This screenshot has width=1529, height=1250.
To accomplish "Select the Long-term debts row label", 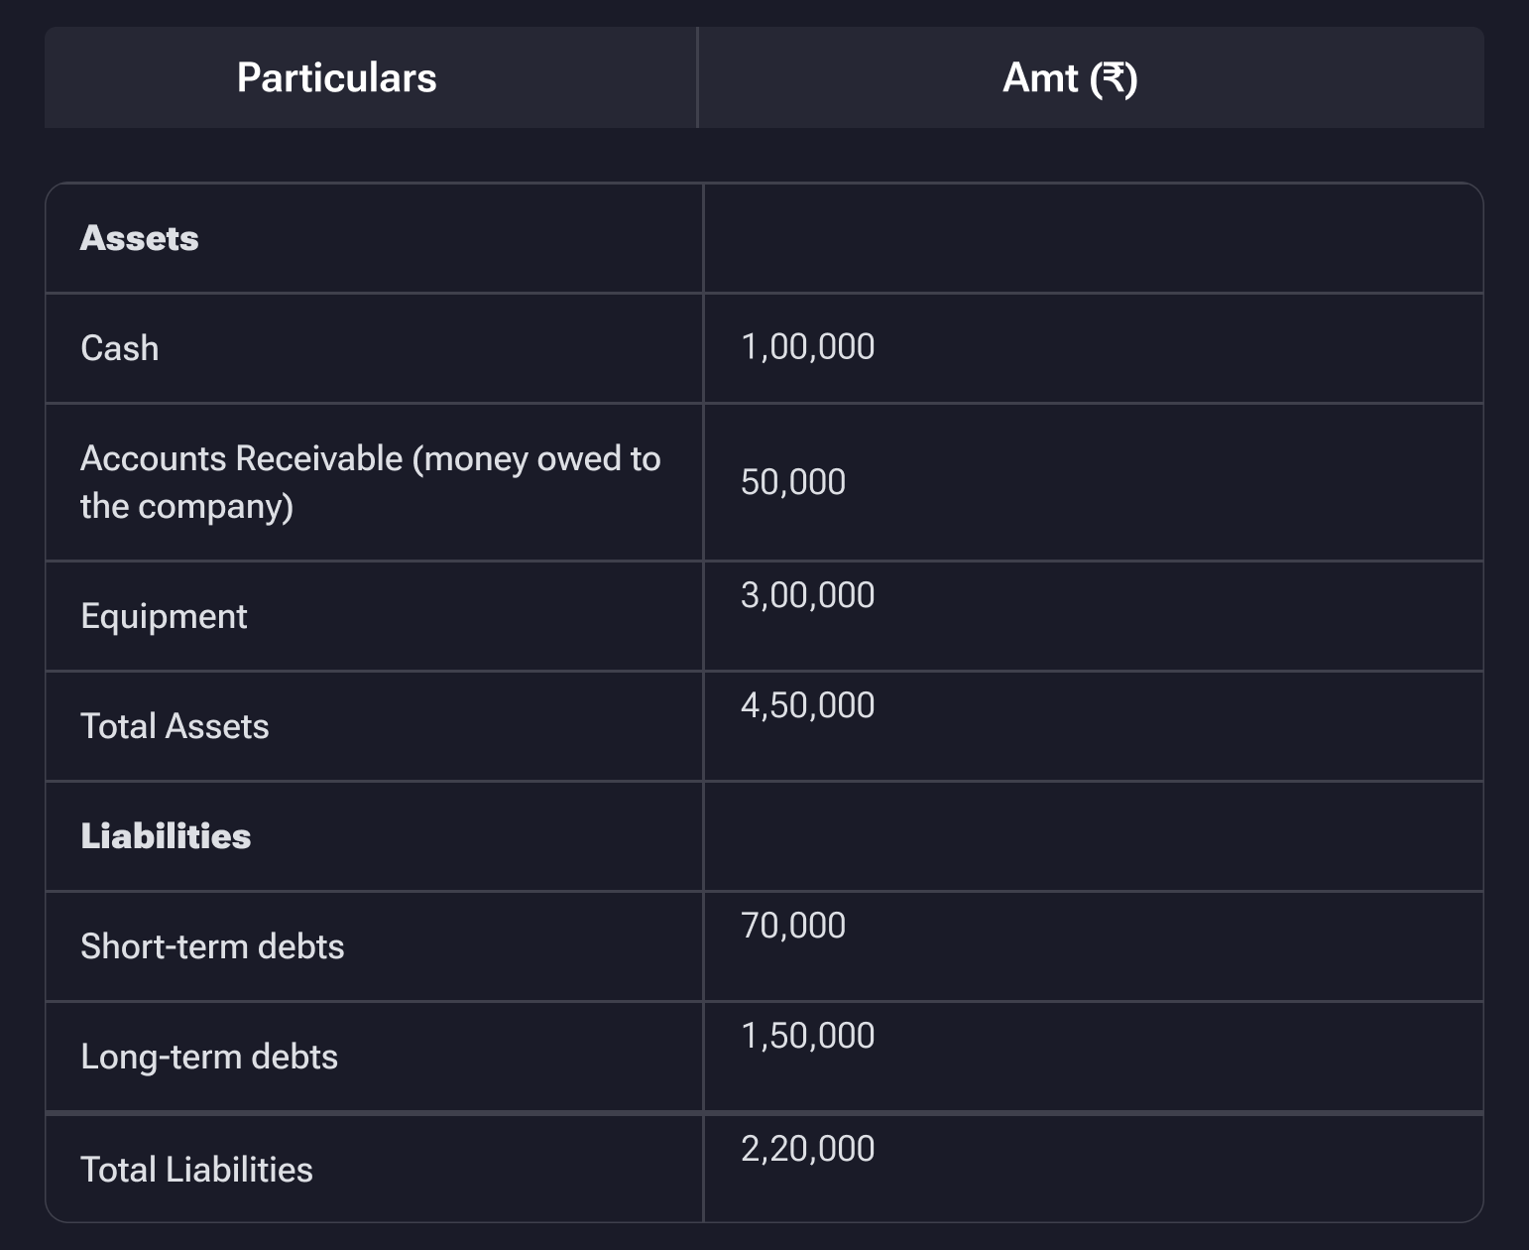I will tap(209, 1057).
